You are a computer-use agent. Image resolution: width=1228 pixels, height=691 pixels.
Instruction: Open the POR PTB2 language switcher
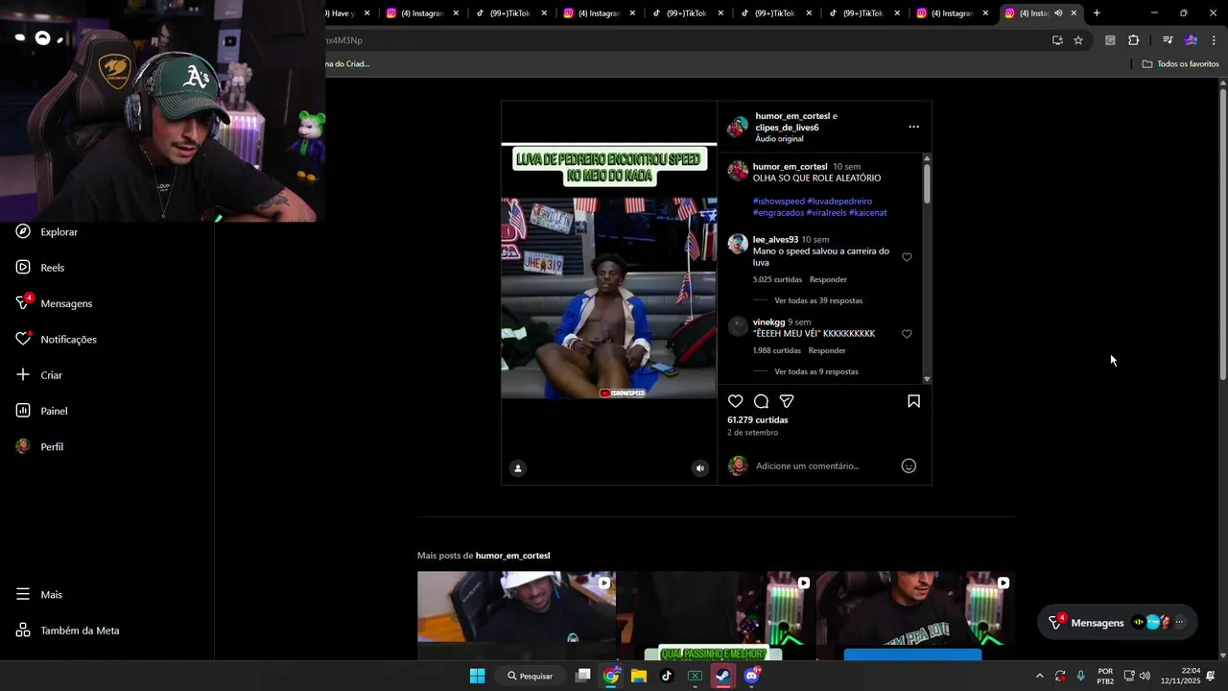click(1105, 676)
